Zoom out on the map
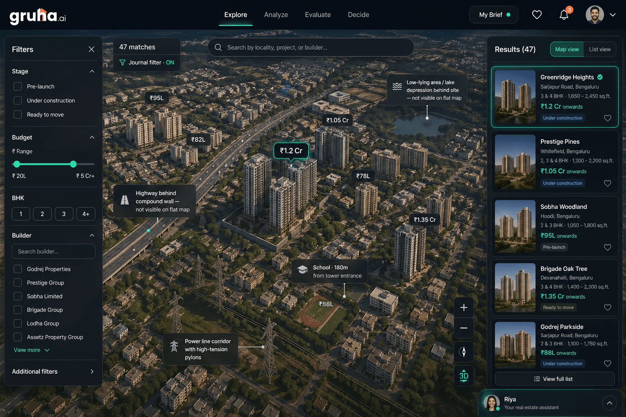Screen dimensions: 626x417 (464, 328)
